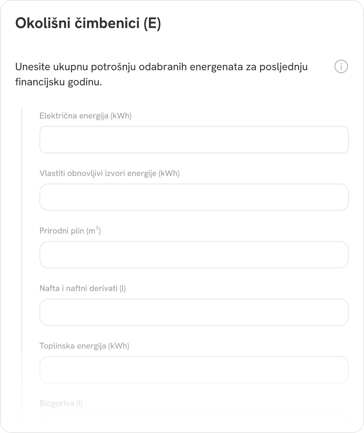Click the Vlastiti obnovljivi izvori energije input
Viewport: 364px width, 433px height.
(x=194, y=197)
